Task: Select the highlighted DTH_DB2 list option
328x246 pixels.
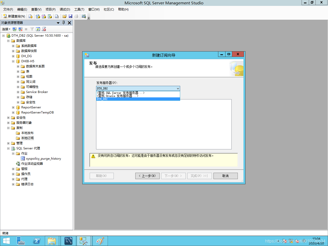Action: pyautogui.click(x=138, y=99)
